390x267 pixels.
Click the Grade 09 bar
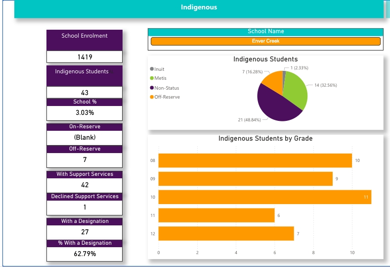[x=245, y=179]
